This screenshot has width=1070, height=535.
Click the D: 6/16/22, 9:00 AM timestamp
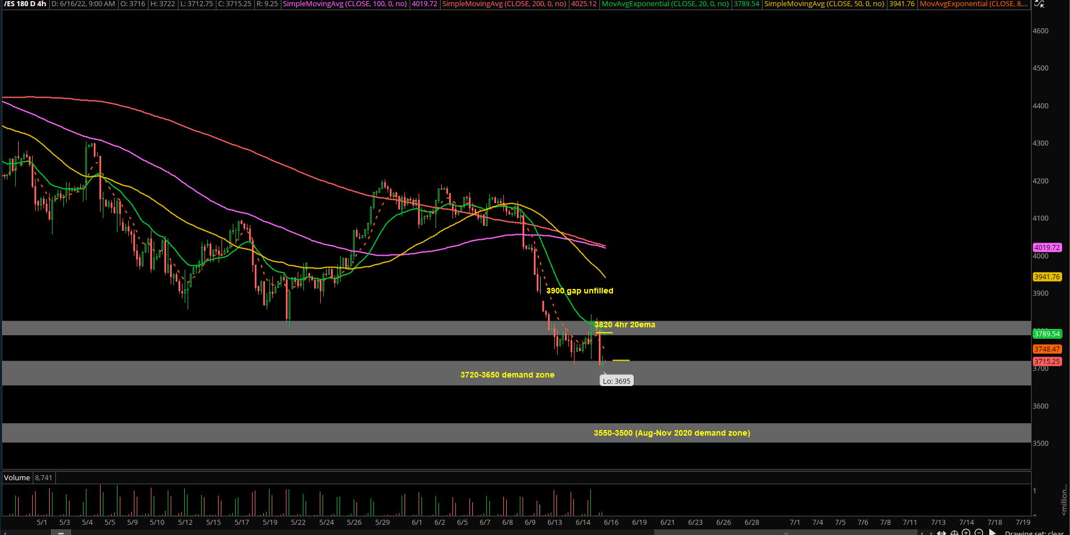pos(84,4)
